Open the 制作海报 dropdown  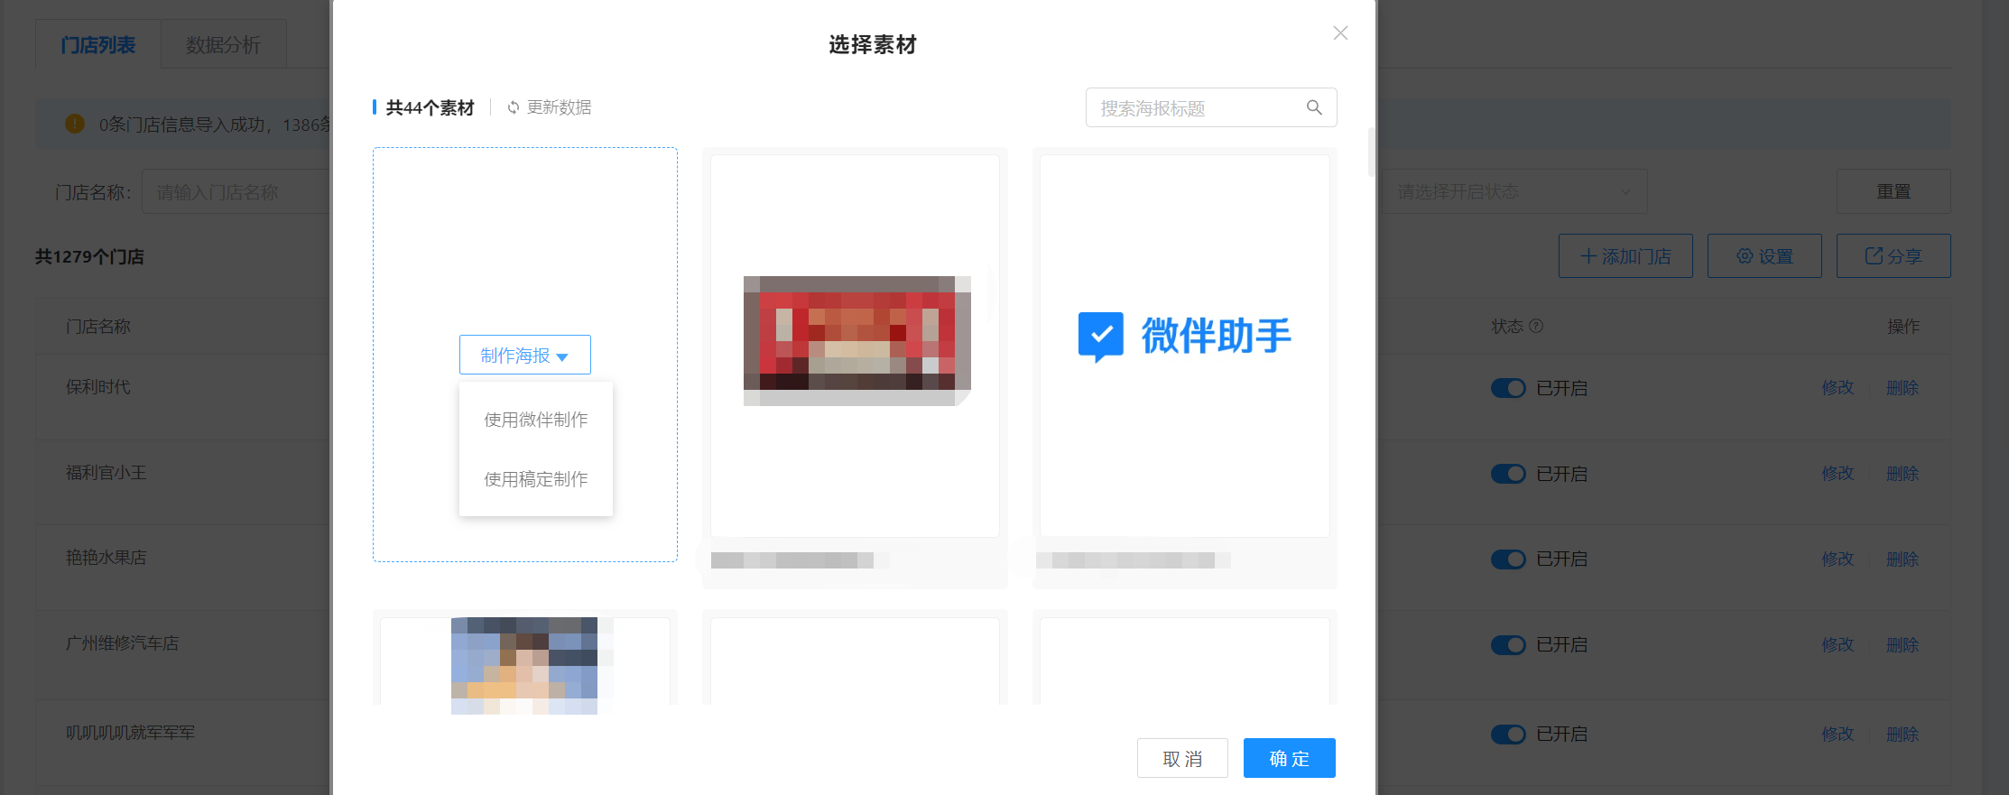[x=524, y=355]
